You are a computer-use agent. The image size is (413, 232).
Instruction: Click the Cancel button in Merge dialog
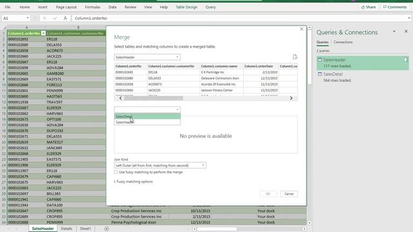tap(289, 194)
